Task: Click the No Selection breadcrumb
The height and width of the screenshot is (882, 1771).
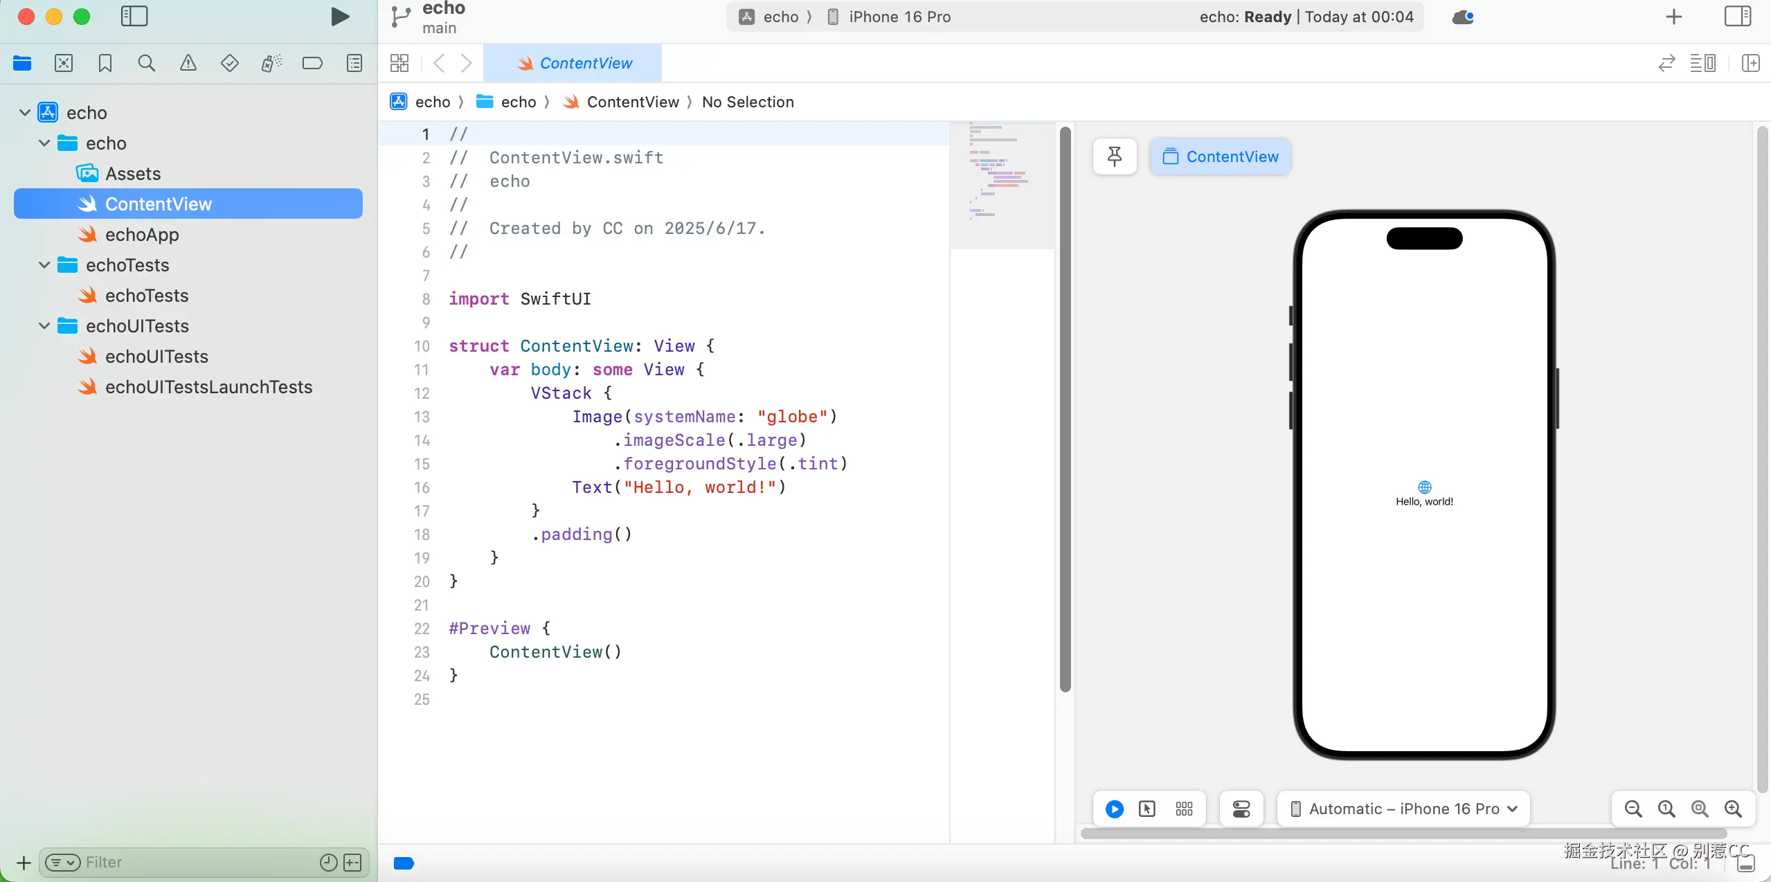Action: [748, 102]
